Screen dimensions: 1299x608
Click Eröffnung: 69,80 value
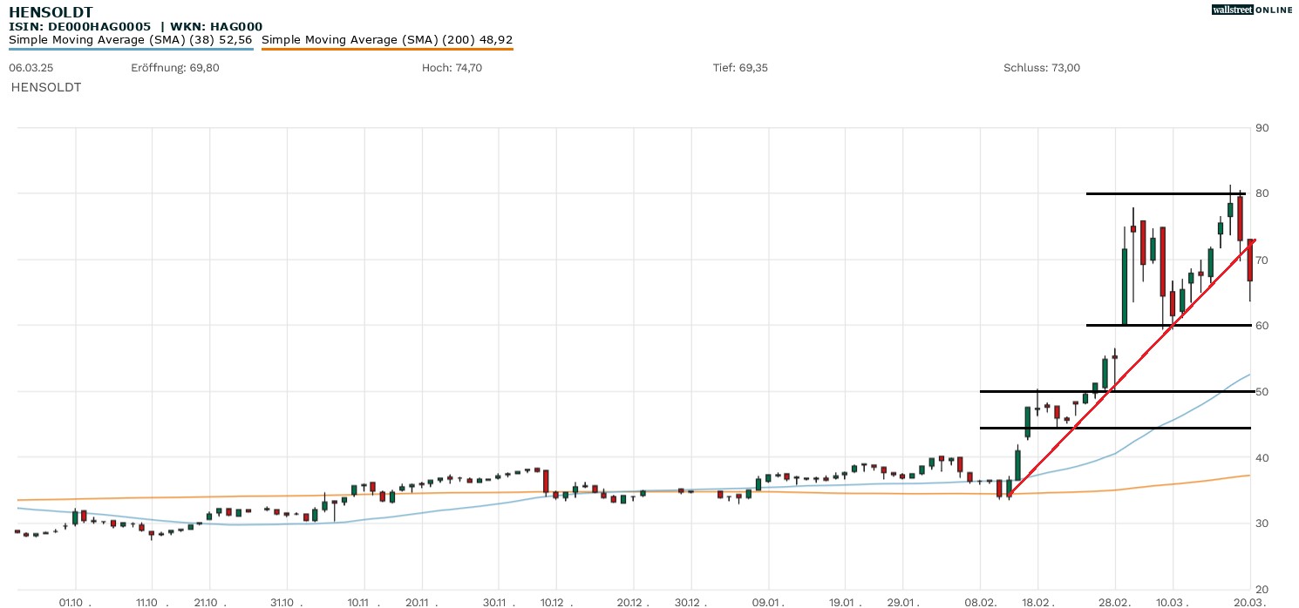coord(175,68)
